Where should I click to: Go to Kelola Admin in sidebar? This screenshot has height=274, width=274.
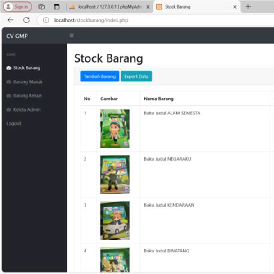coord(27,110)
